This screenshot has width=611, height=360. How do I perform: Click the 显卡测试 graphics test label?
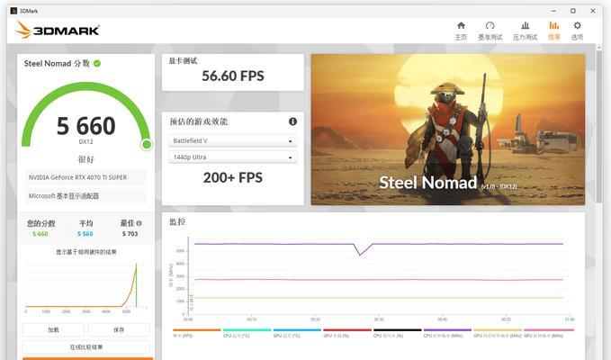coord(183,60)
